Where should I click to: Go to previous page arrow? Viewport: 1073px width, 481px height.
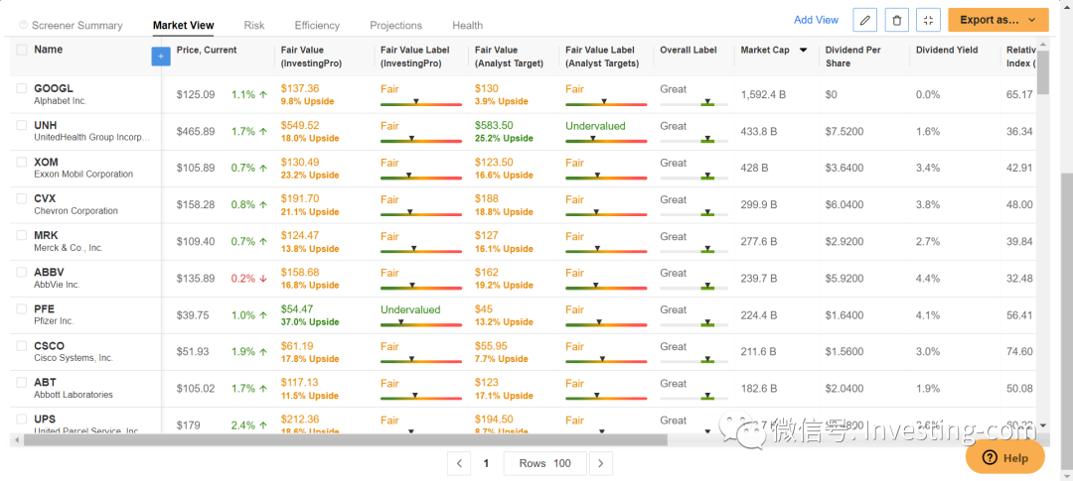tap(459, 463)
